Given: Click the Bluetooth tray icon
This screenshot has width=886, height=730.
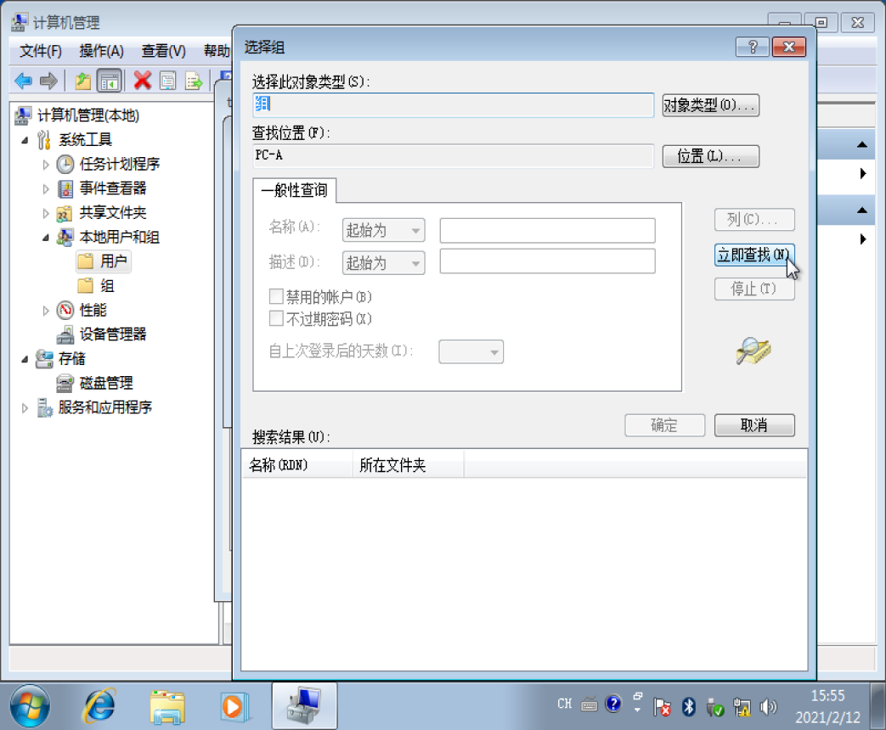Looking at the screenshot, I should [688, 706].
